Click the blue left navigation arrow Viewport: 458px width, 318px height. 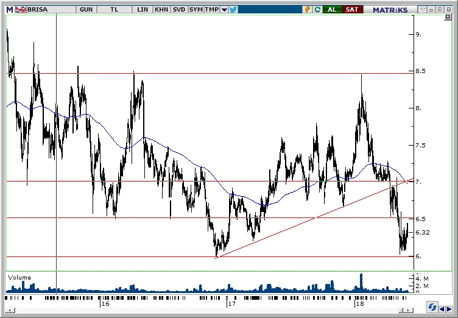[442, 309]
